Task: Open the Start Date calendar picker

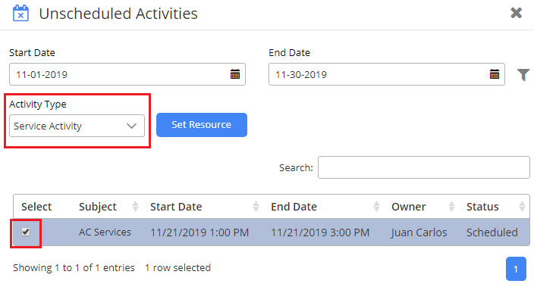Action: click(x=235, y=74)
